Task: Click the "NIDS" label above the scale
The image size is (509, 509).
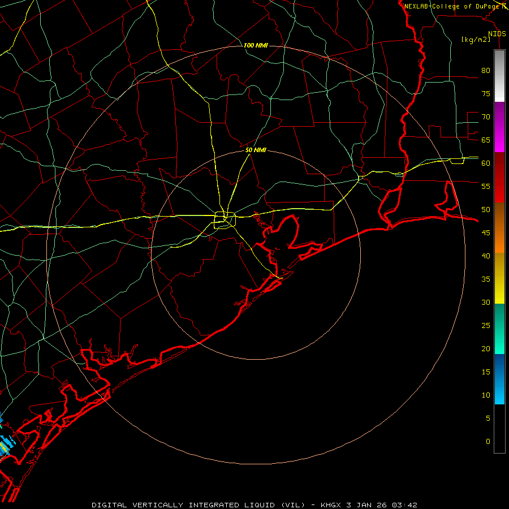Action: [497, 34]
